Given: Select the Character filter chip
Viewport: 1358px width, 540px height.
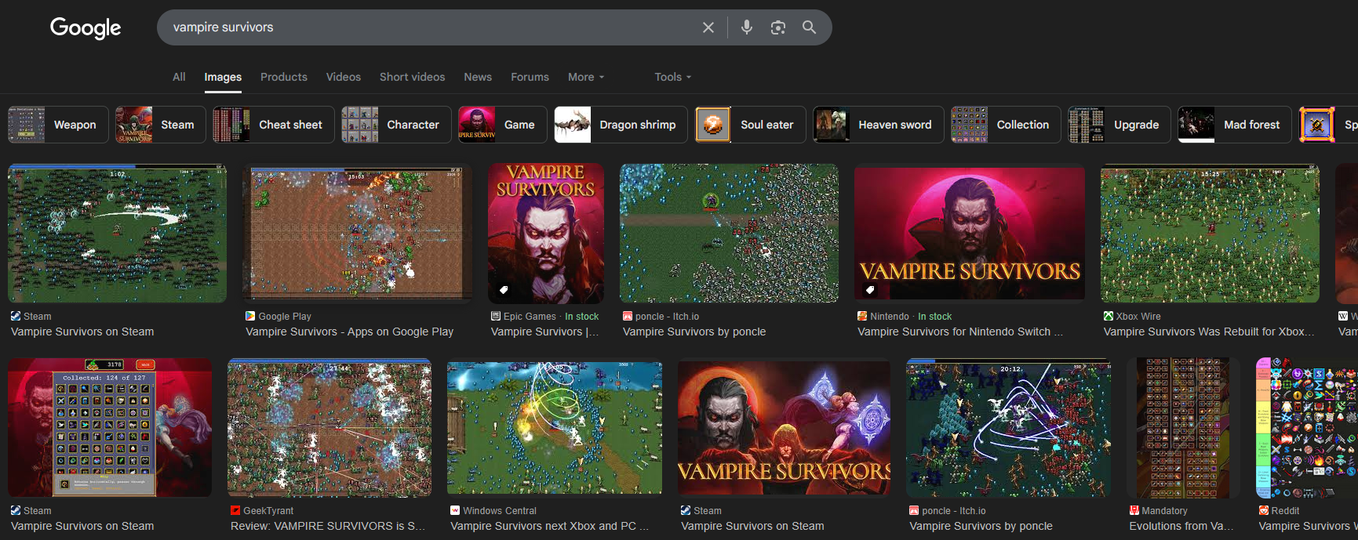Looking at the screenshot, I should [x=396, y=125].
